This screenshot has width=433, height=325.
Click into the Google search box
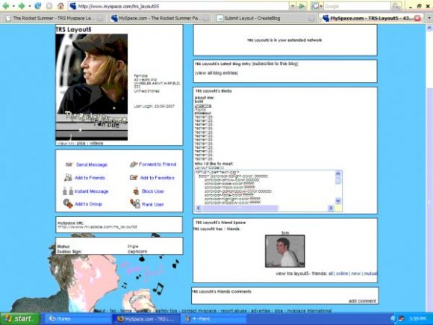tap(357, 6)
